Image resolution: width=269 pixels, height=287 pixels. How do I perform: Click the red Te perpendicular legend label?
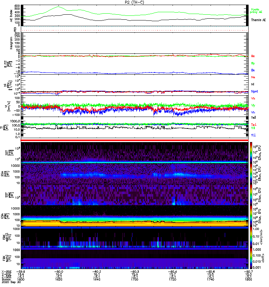coord(254,124)
